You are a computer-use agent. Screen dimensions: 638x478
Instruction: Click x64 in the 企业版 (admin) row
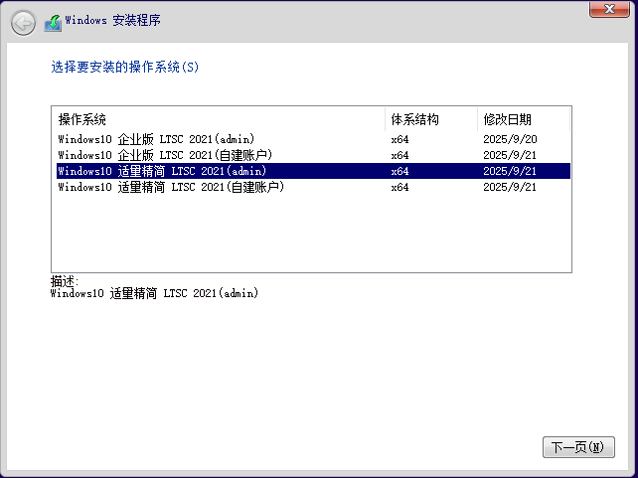399,139
